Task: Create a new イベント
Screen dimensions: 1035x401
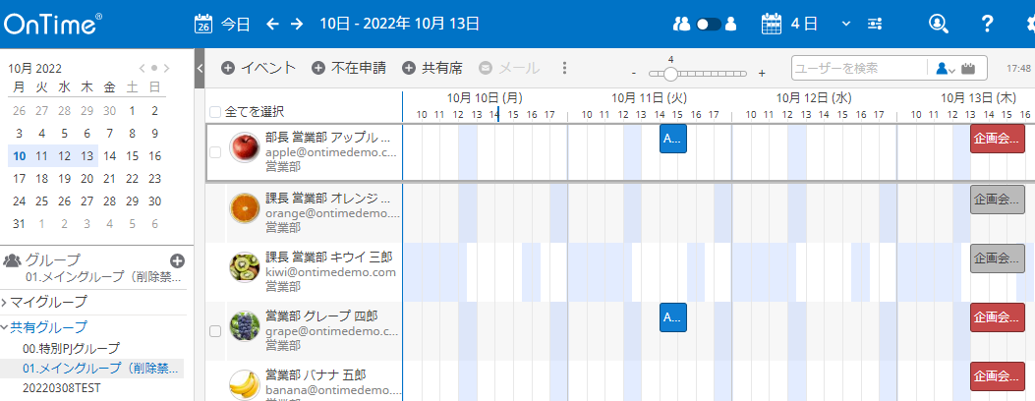Action: (x=259, y=68)
